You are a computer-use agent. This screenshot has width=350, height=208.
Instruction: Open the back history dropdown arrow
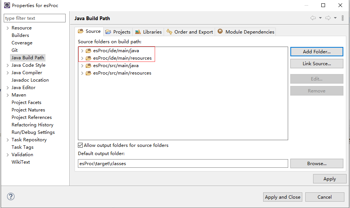point(320,18)
